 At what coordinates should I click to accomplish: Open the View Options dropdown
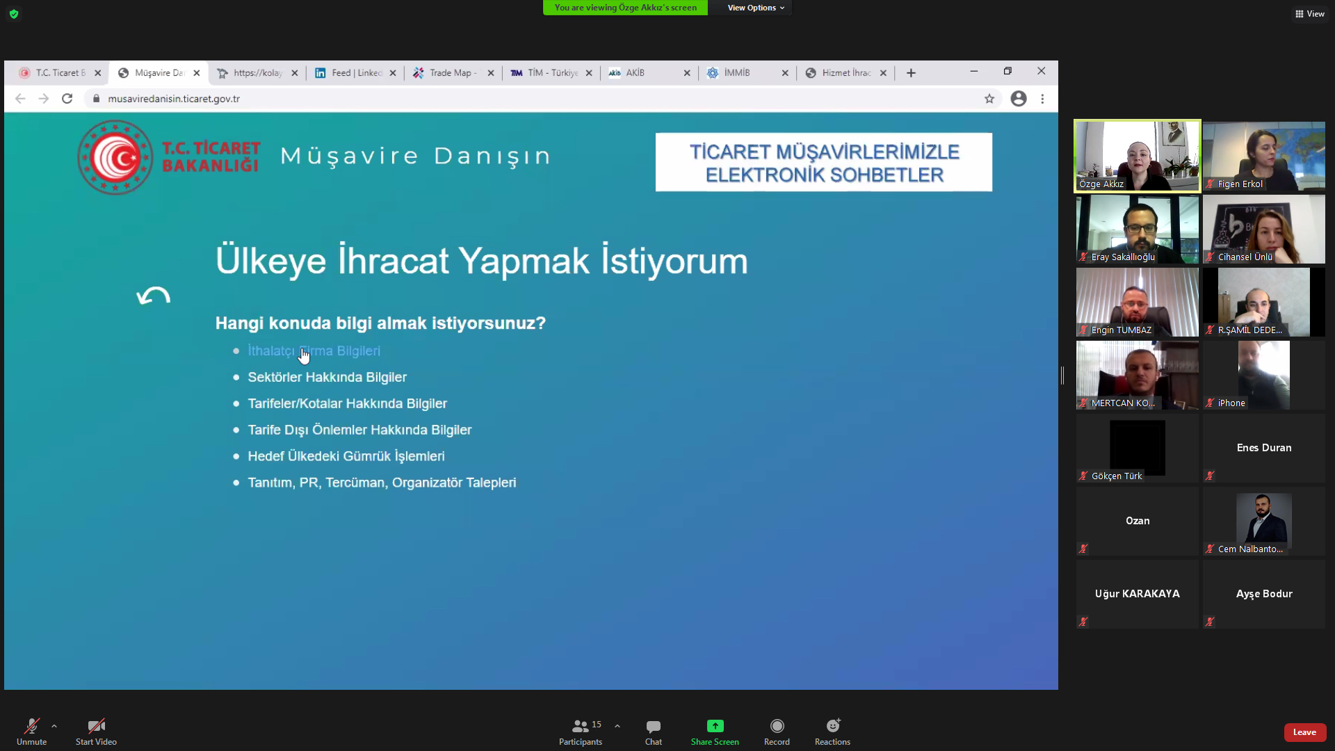click(755, 8)
